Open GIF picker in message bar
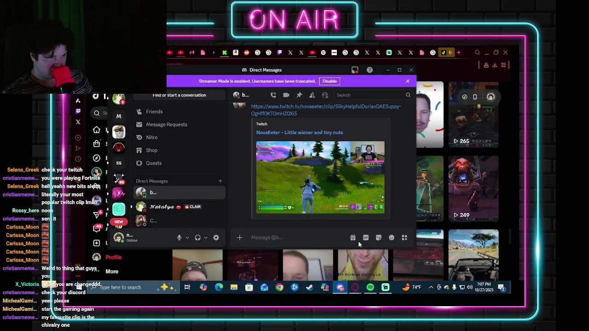 (366, 238)
